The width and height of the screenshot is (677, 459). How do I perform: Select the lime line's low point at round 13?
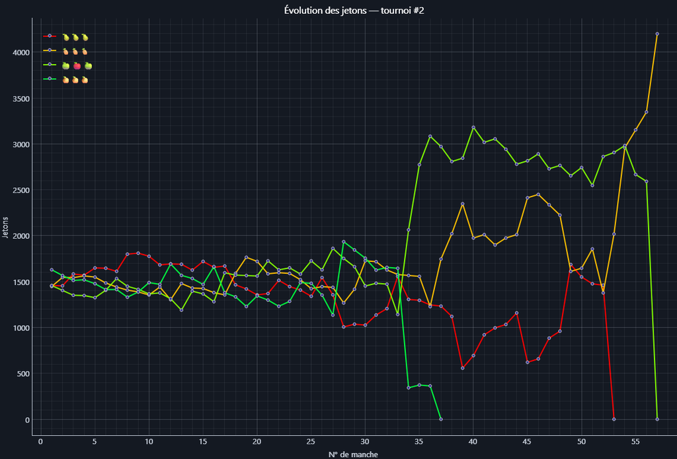pos(181,310)
